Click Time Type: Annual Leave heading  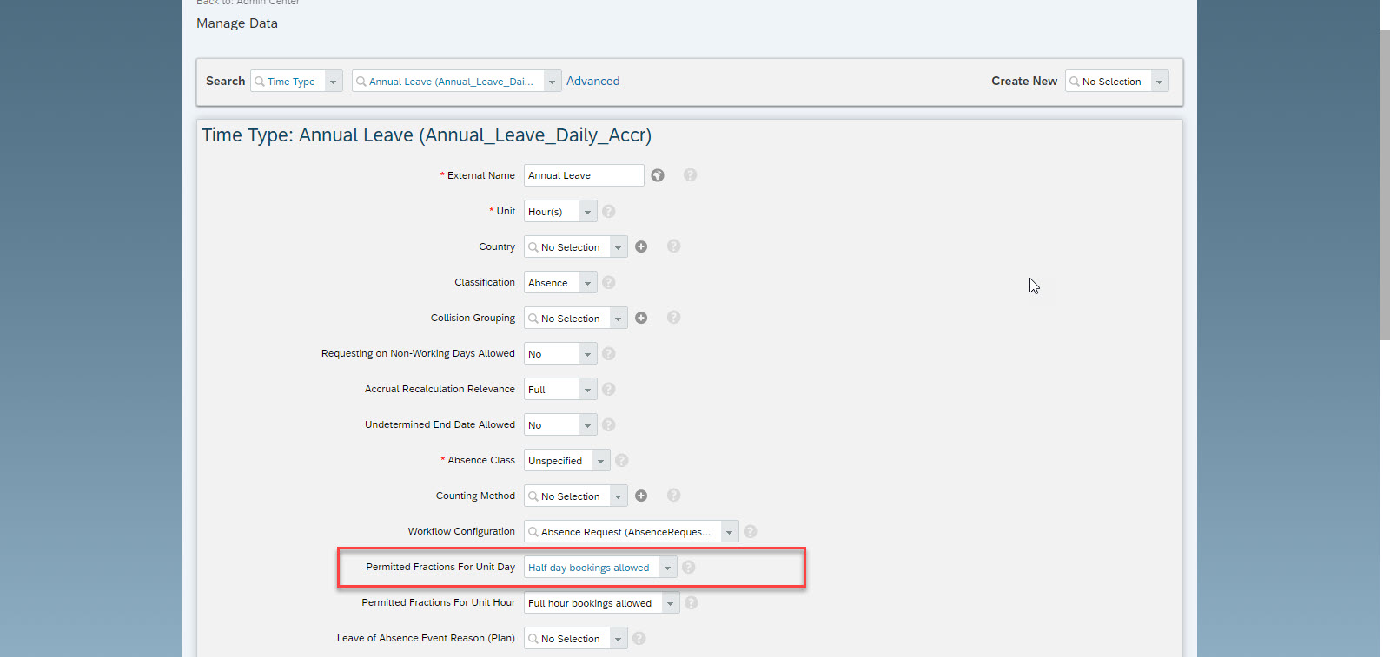[427, 135]
